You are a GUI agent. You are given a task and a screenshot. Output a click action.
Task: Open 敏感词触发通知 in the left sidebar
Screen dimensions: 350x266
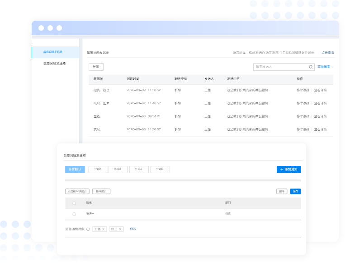(55, 64)
